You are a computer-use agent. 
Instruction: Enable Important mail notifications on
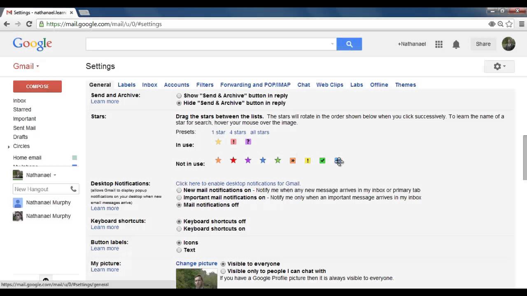coord(179,198)
